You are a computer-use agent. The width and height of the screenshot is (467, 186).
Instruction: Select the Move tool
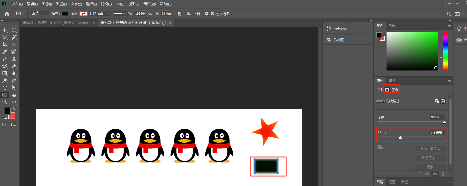(5, 30)
